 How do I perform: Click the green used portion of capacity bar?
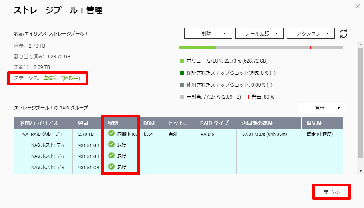[x=197, y=48]
